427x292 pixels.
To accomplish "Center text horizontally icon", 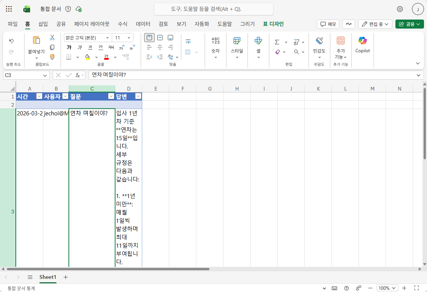I will click(160, 47).
